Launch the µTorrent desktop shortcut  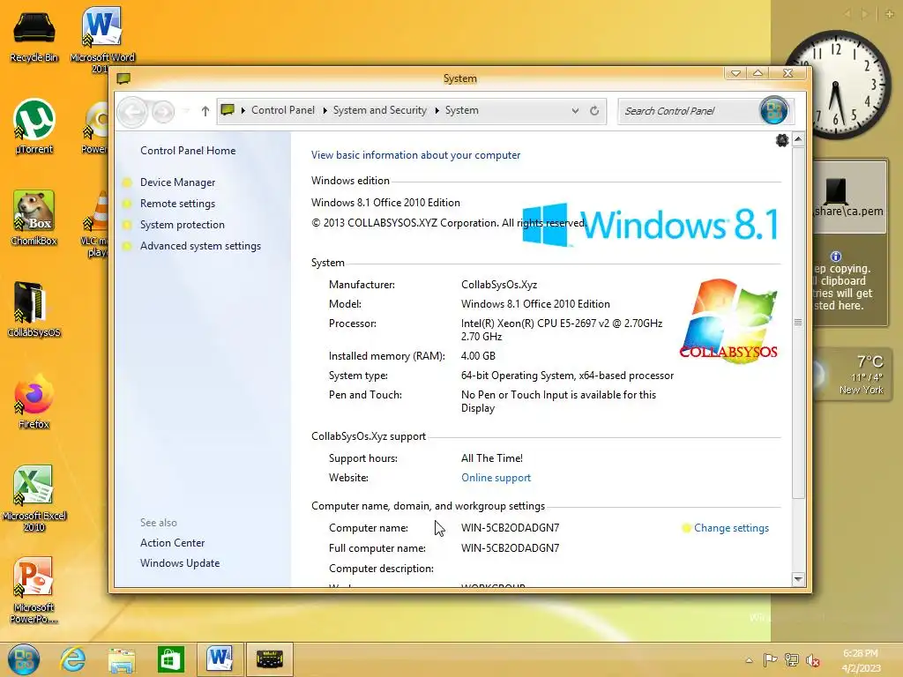[x=34, y=127]
